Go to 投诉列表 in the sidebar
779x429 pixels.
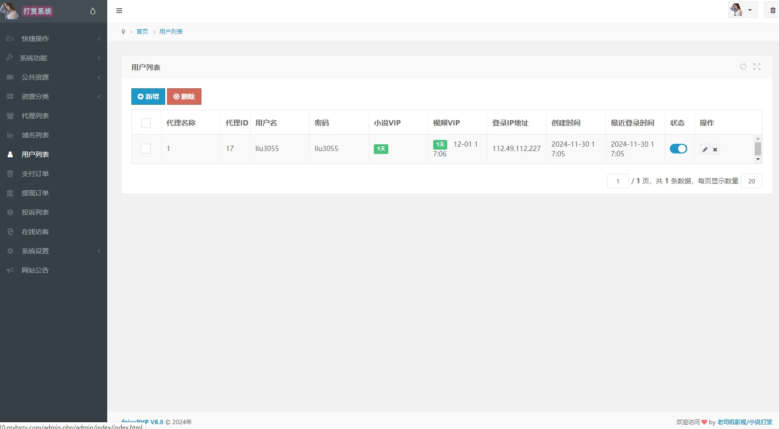coord(35,212)
